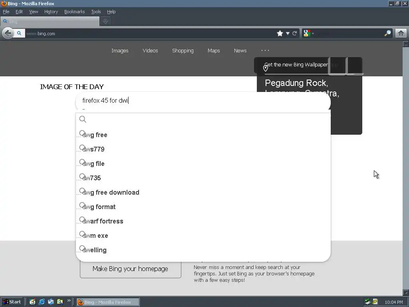Screen dimensions: 409x307
Task: Click the page scrollbar up arrow
Action: click(x=406, y=44)
